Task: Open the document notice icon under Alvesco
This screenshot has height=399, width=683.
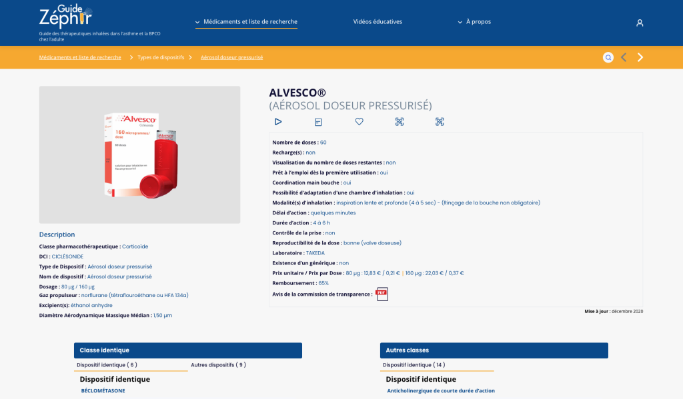Action: [318, 122]
